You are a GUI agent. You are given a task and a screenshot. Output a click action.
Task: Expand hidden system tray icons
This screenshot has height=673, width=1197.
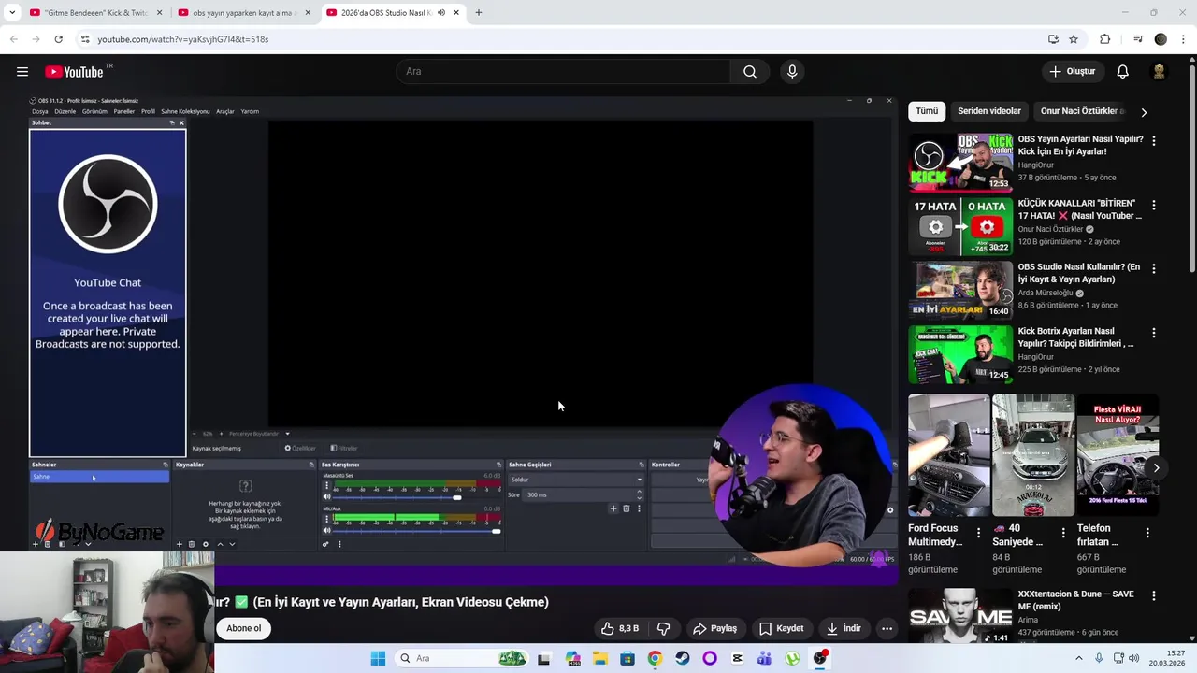point(1078,658)
